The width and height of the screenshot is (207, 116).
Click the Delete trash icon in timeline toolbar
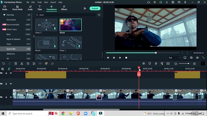click(16, 64)
